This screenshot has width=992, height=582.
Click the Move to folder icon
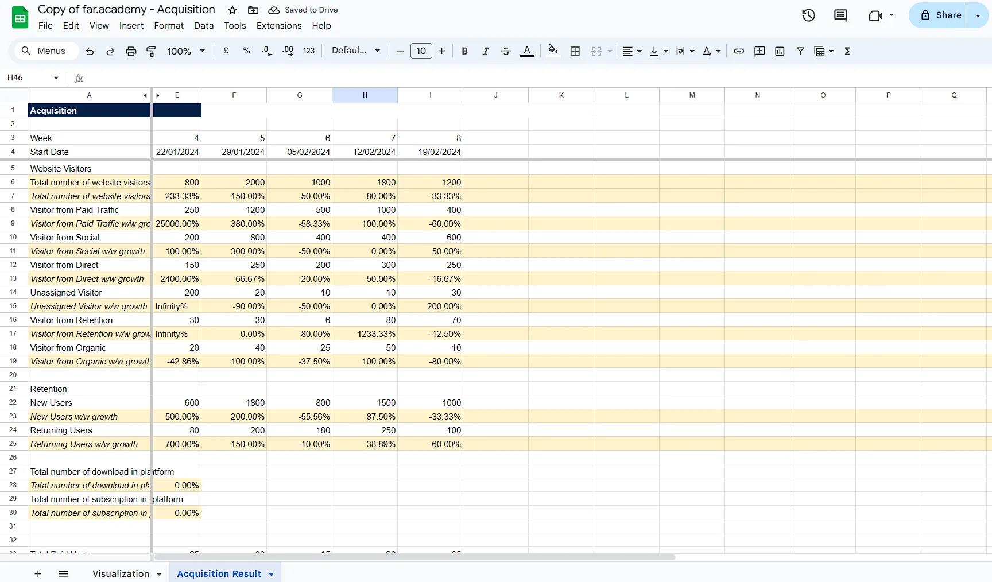[x=253, y=10]
